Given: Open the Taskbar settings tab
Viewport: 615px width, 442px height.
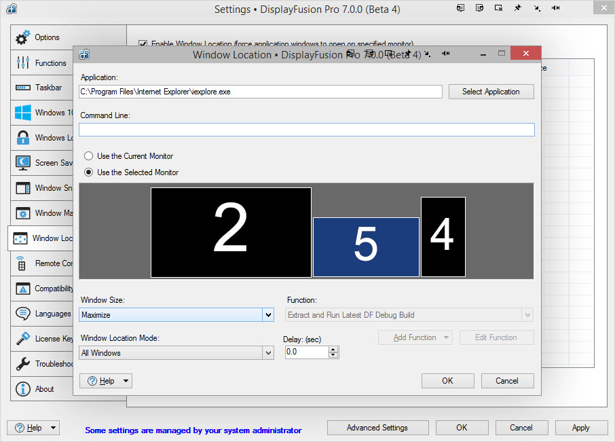Looking at the screenshot, I should pyautogui.click(x=48, y=88).
